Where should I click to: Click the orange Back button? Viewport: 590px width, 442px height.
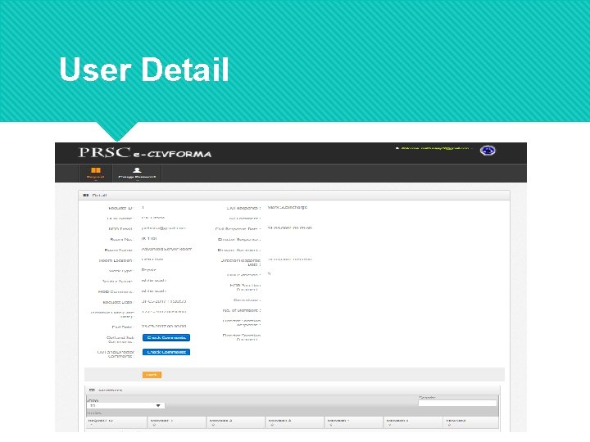[152, 375]
